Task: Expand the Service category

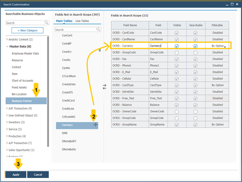Action: pos(7,129)
